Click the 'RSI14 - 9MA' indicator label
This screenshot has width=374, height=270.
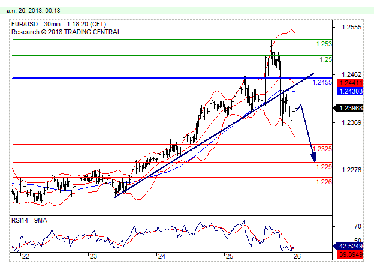click(x=29, y=220)
